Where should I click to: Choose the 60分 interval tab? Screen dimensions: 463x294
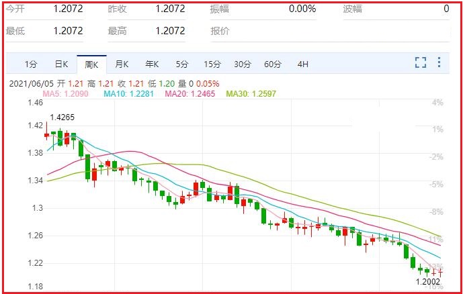273,64
